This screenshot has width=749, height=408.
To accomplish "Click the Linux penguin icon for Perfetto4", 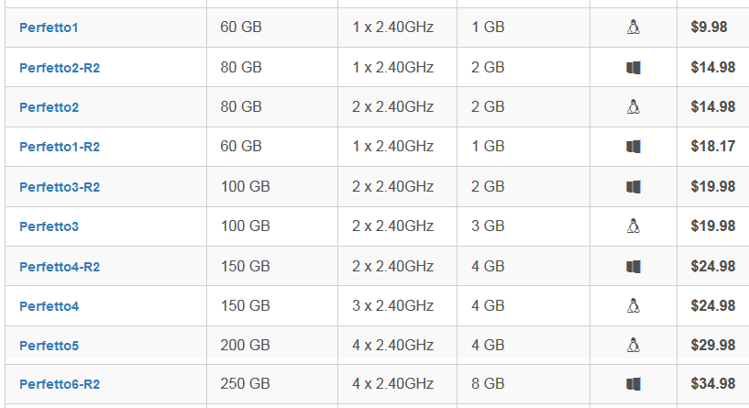I will coord(633,305).
